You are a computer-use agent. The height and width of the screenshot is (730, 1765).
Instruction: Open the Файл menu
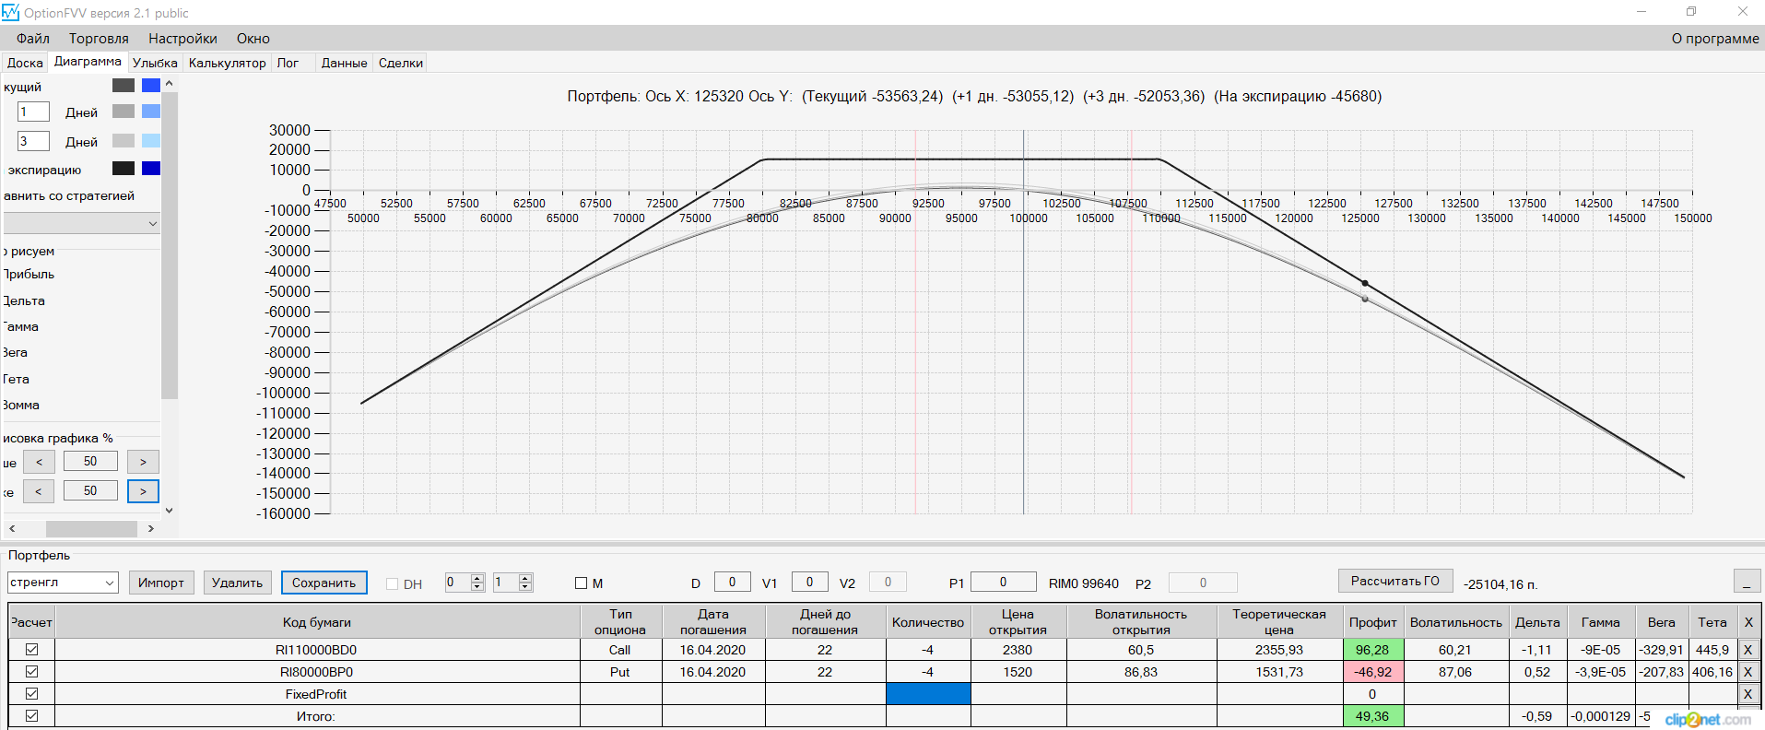(x=33, y=39)
